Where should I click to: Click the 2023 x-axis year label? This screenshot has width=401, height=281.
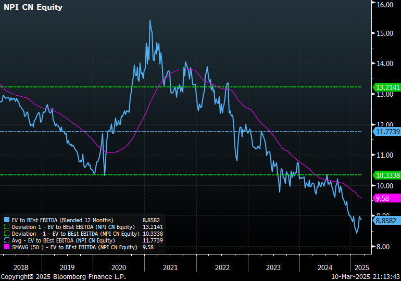click(x=273, y=267)
